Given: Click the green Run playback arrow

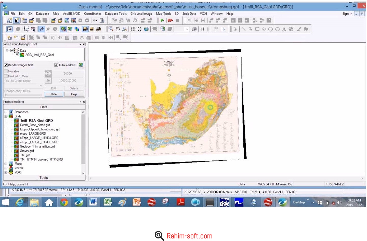Looking at the screenshot, I should (162, 20).
